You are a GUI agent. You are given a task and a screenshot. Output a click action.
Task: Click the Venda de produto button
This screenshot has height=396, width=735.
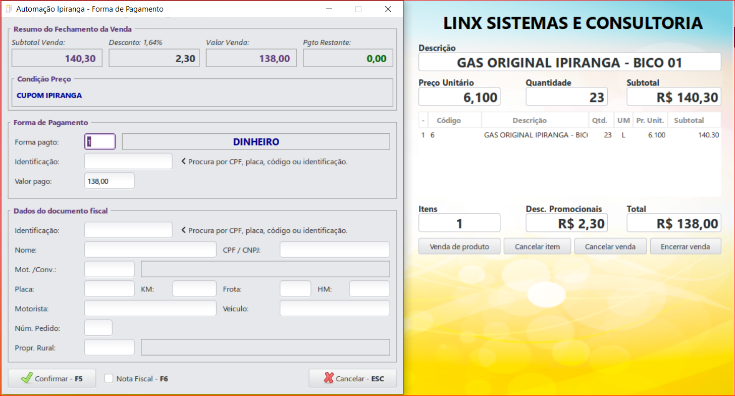point(459,246)
